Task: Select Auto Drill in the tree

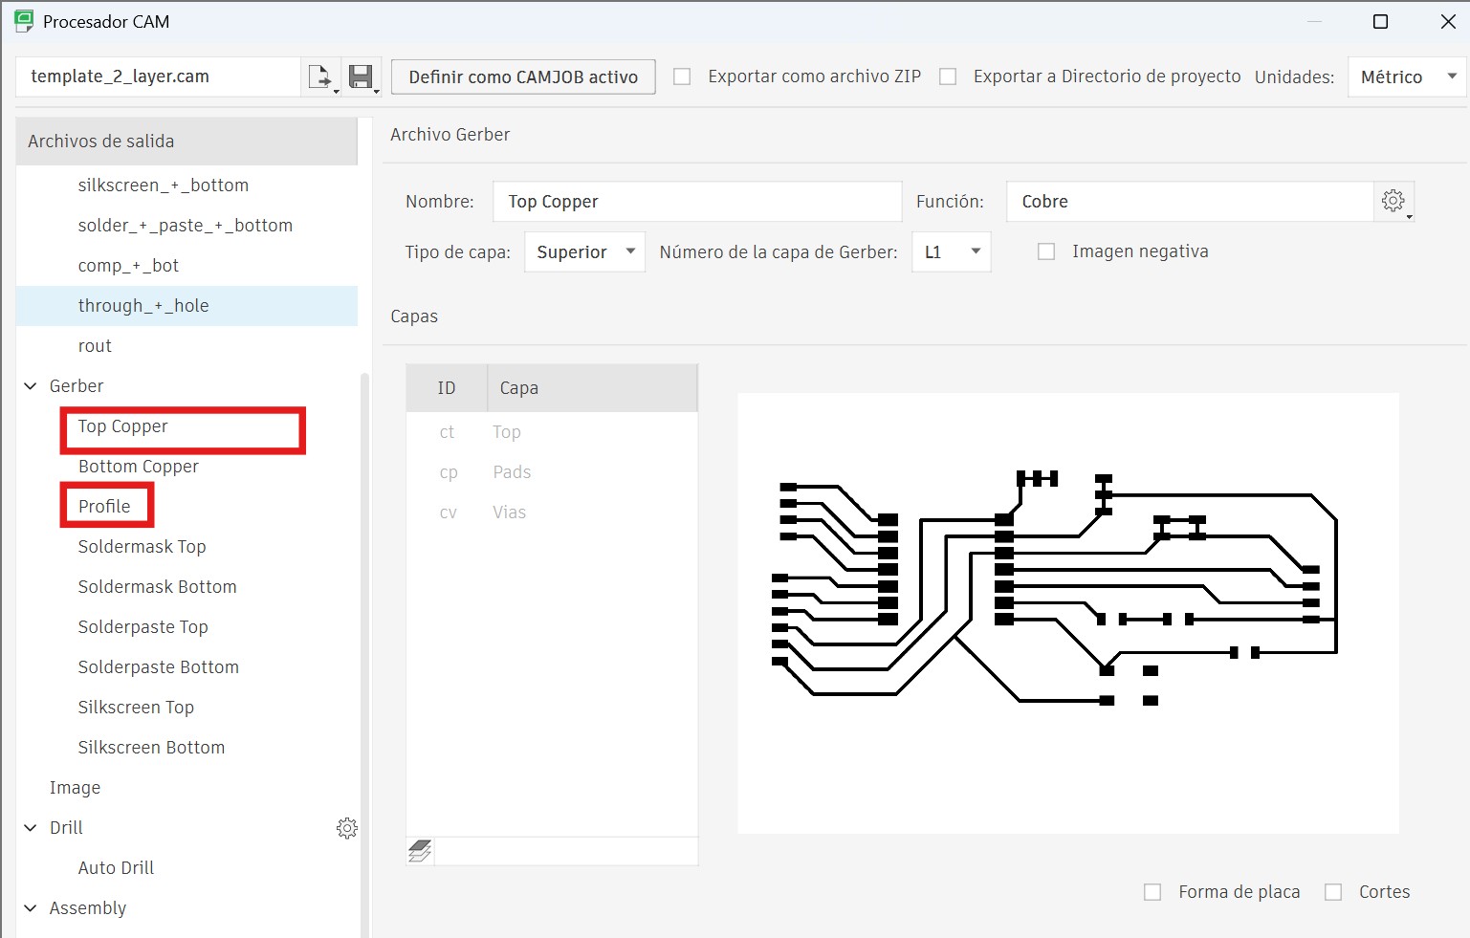Action: [116, 868]
